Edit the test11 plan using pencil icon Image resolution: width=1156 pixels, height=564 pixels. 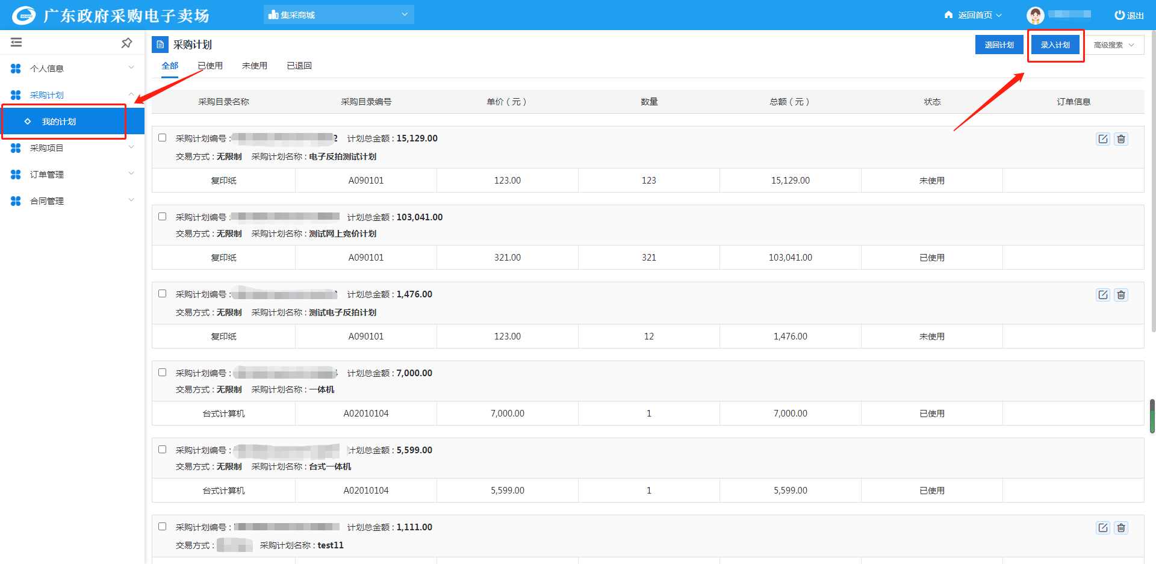click(1102, 528)
